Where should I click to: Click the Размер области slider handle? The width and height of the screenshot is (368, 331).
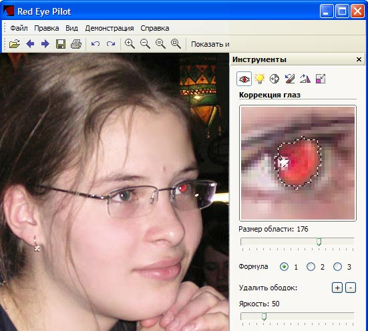(x=319, y=242)
